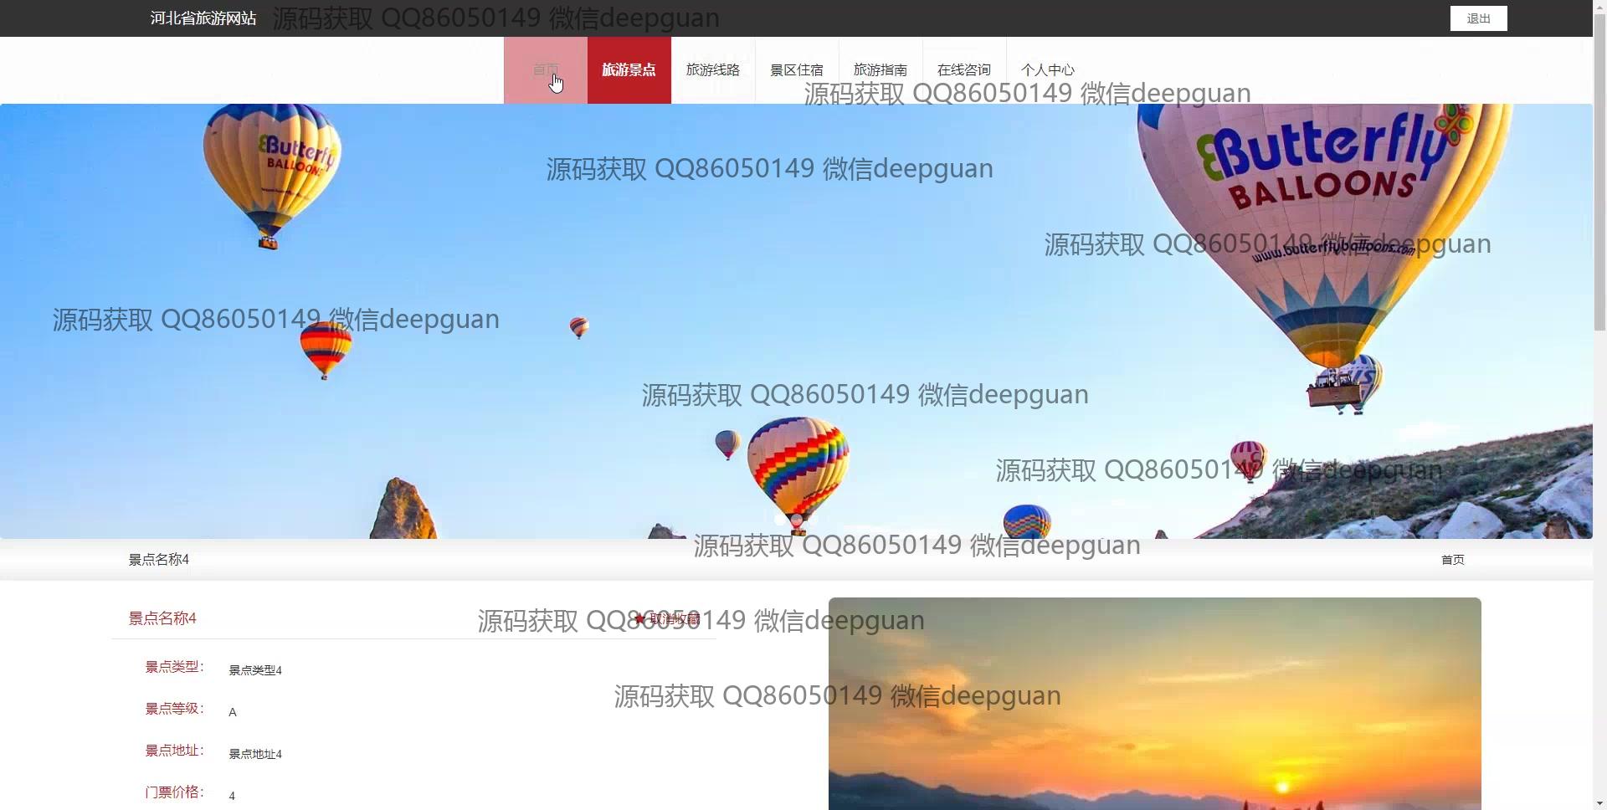Click the 取消收藏 text link
The image size is (1607, 810).
pyautogui.click(x=675, y=619)
